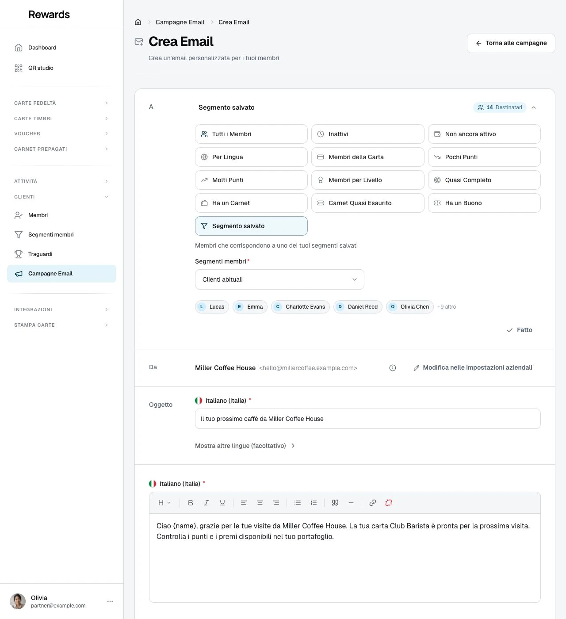Insert a link using the link icon
This screenshot has height=619, width=566.
click(x=373, y=503)
